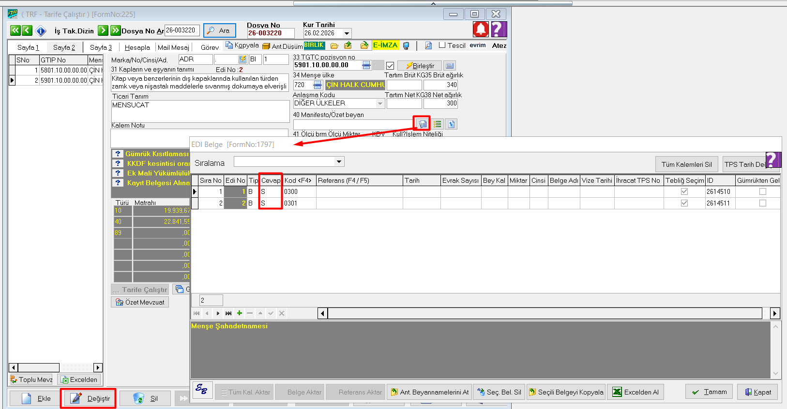Screen dimensions: 787x409
Task: Toggle the Tescil checkbox
Action: click(x=442, y=45)
